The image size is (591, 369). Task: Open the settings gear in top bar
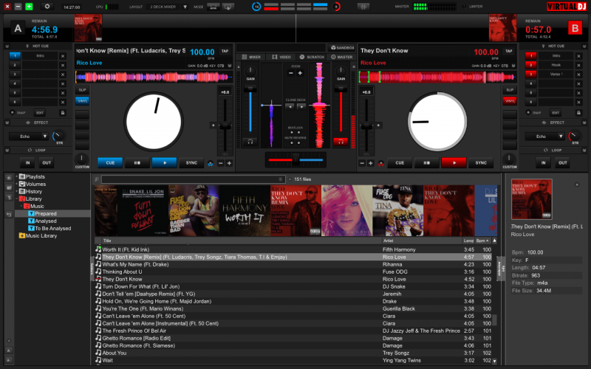(47, 7)
